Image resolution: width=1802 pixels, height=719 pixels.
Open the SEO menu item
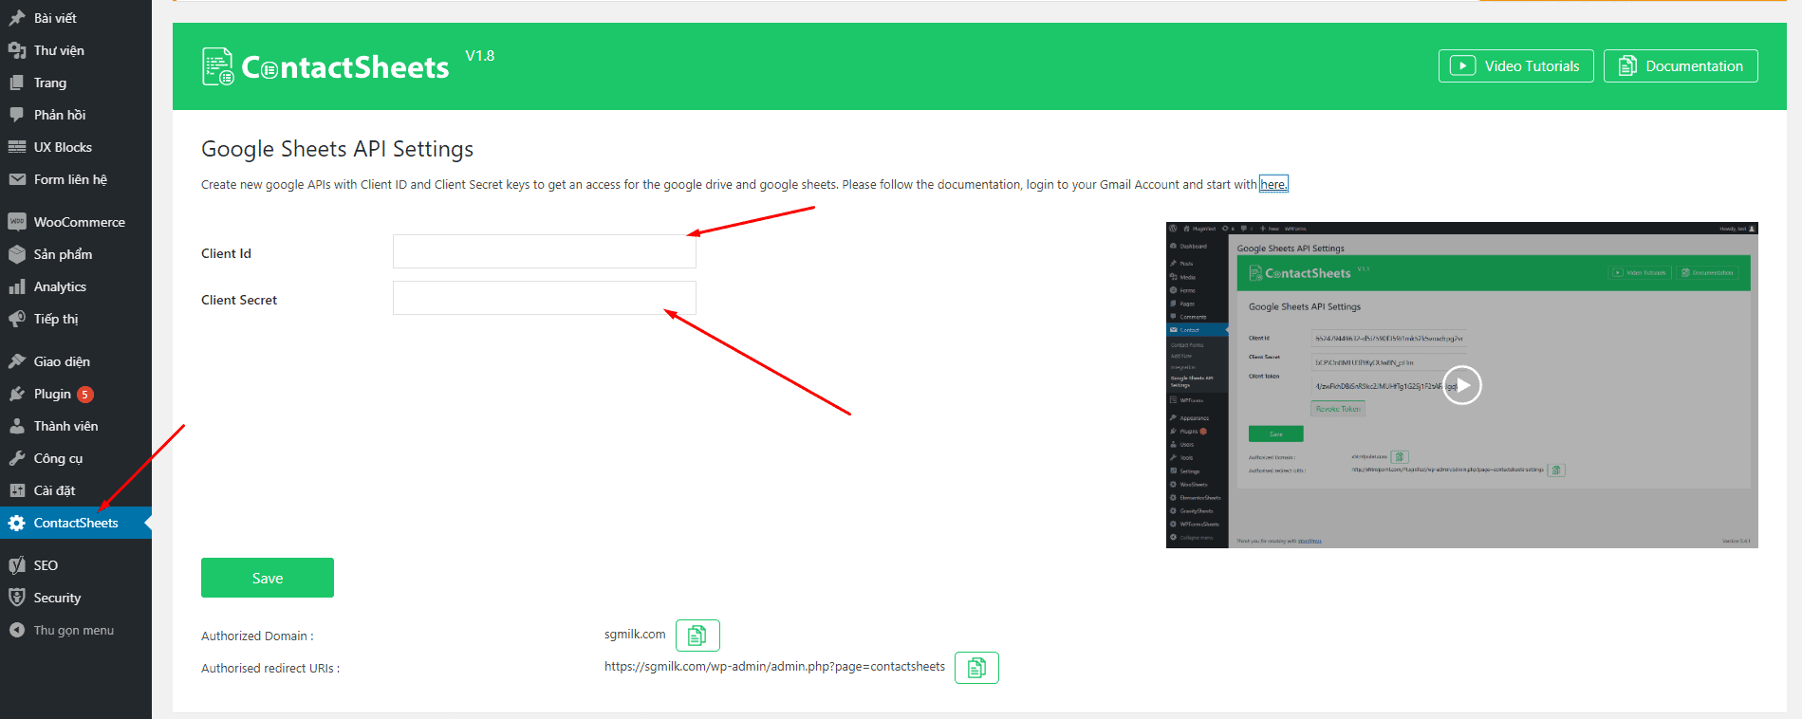tap(76, 565)
